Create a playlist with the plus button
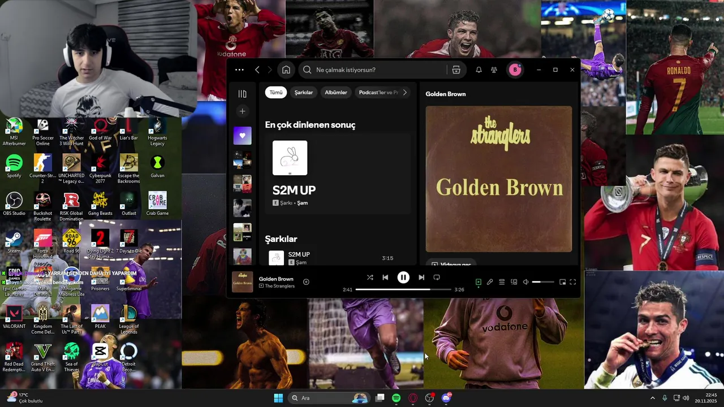Image resolution: width=724 pixels, height=407 pixels. tap(242, 111)
